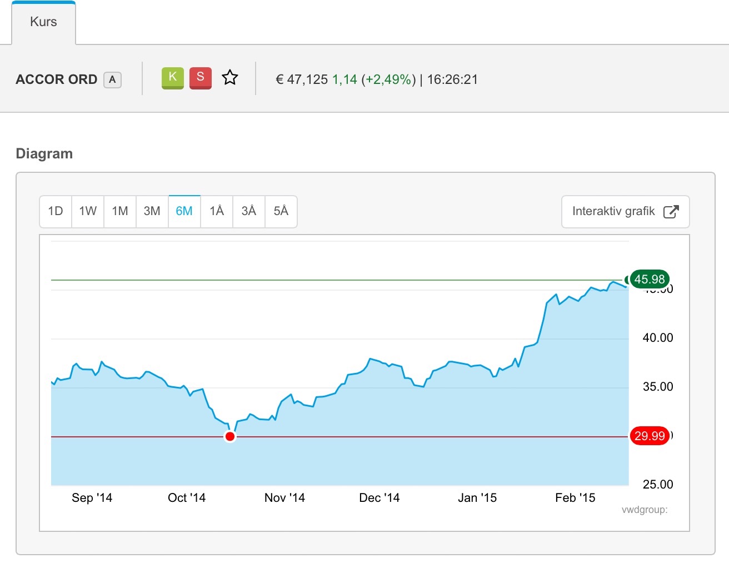Show the 3M chart period
The height and width of the screenshot is (563, 729).
tap(152, 211)
